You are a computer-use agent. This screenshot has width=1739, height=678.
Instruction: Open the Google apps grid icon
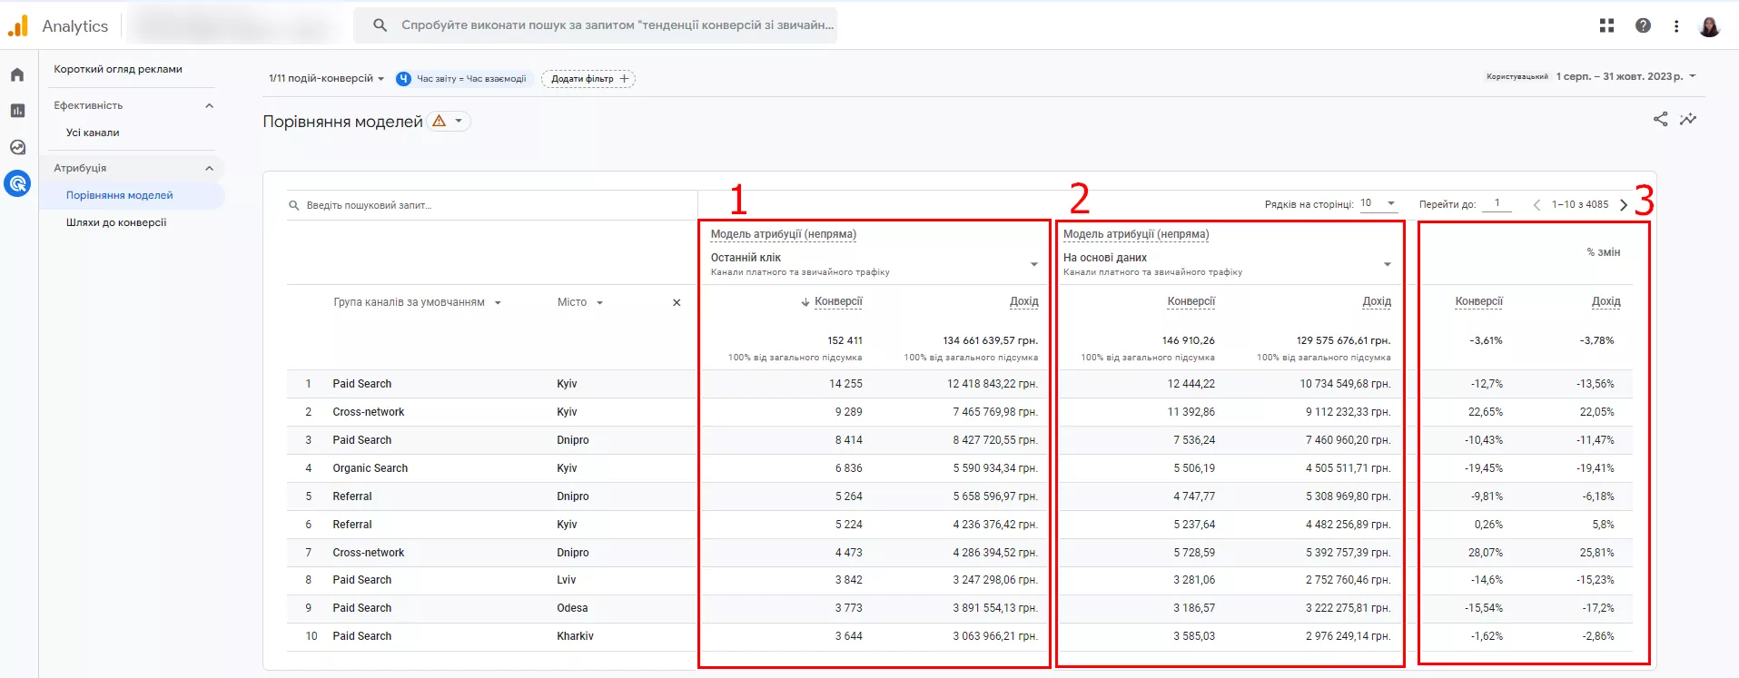pyautogui.click(x=1606, y=25)
